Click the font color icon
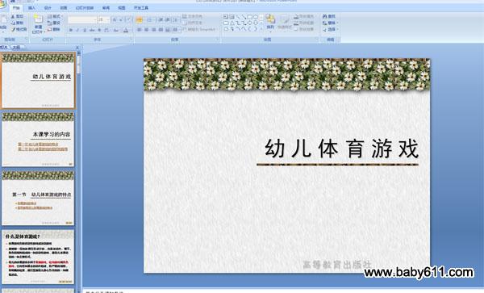The height and width of the screenshot is (293, 484). pyautogui.click(x=126, y=30)
